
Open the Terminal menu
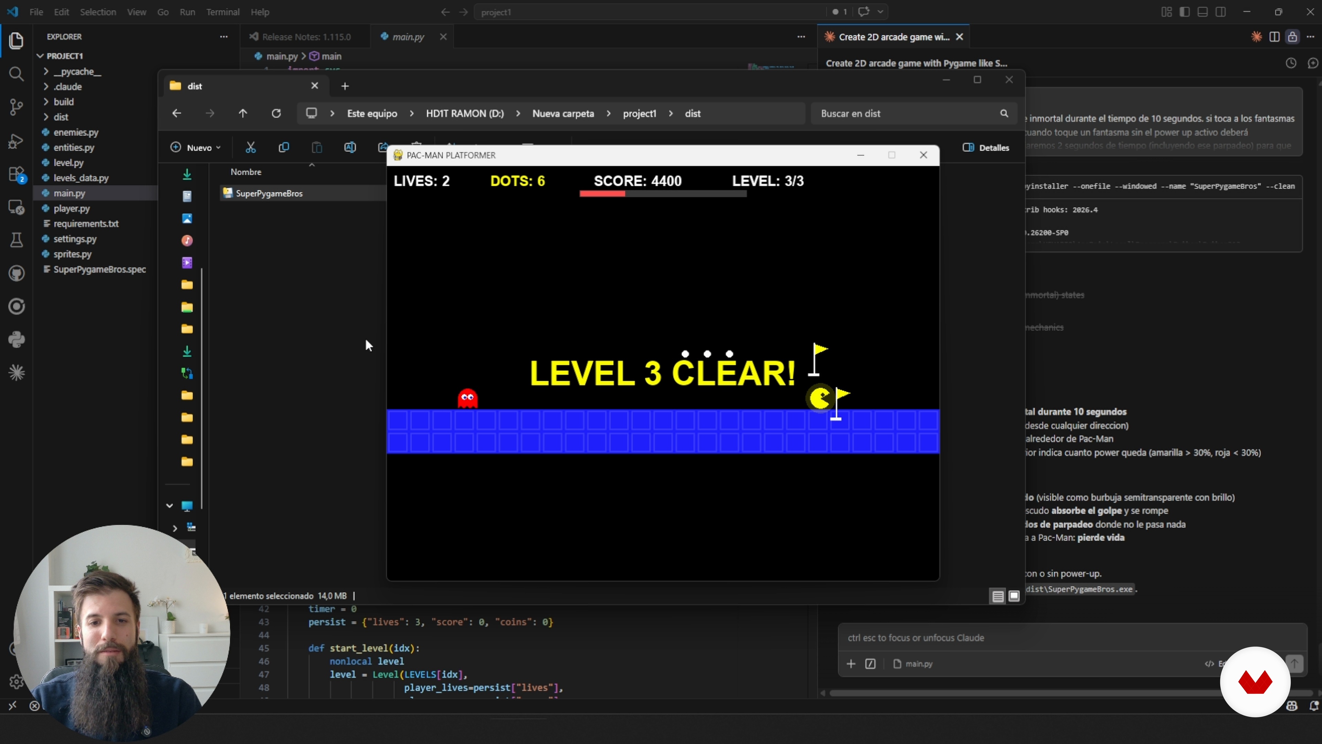(x=223, y=12)
